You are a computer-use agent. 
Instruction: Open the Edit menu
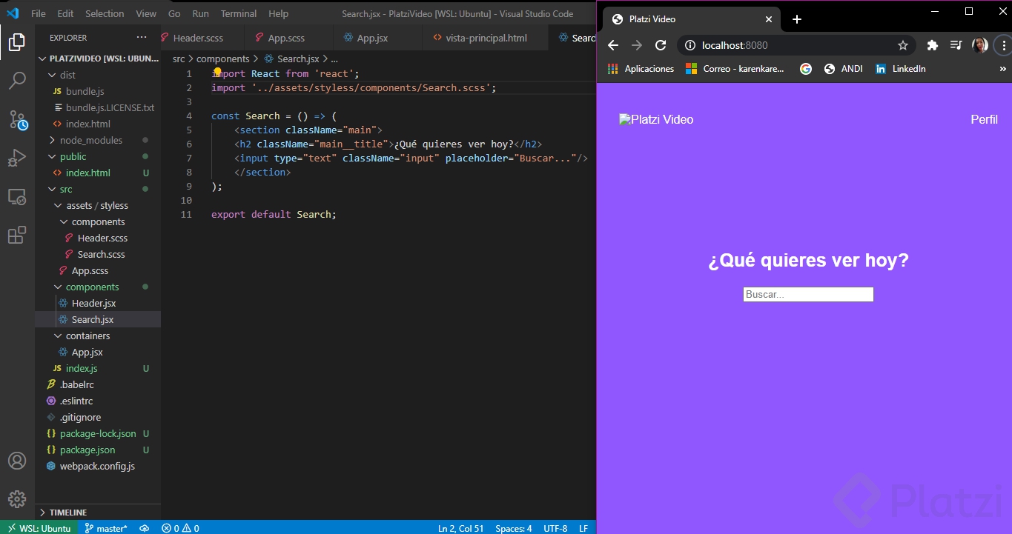pos(65,13)
